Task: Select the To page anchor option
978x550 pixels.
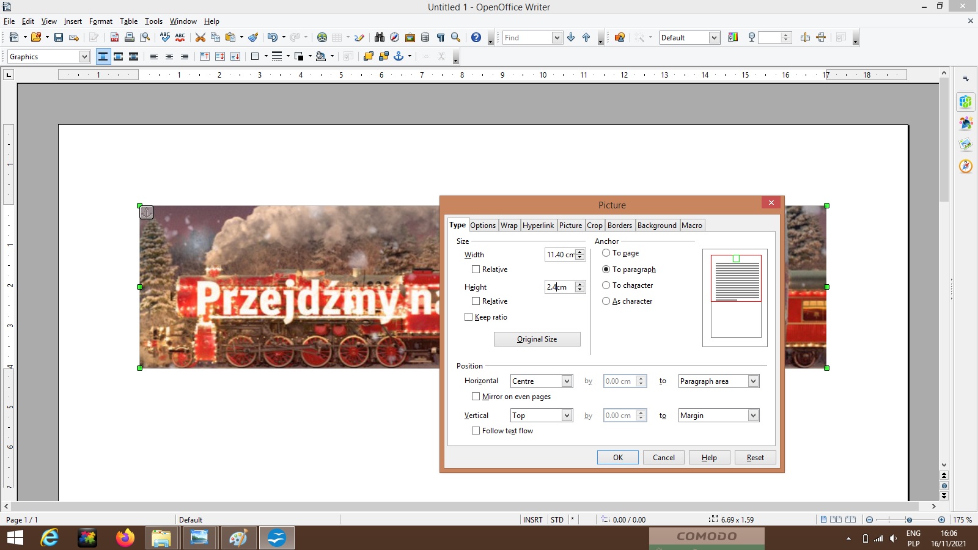Action: 606,253
